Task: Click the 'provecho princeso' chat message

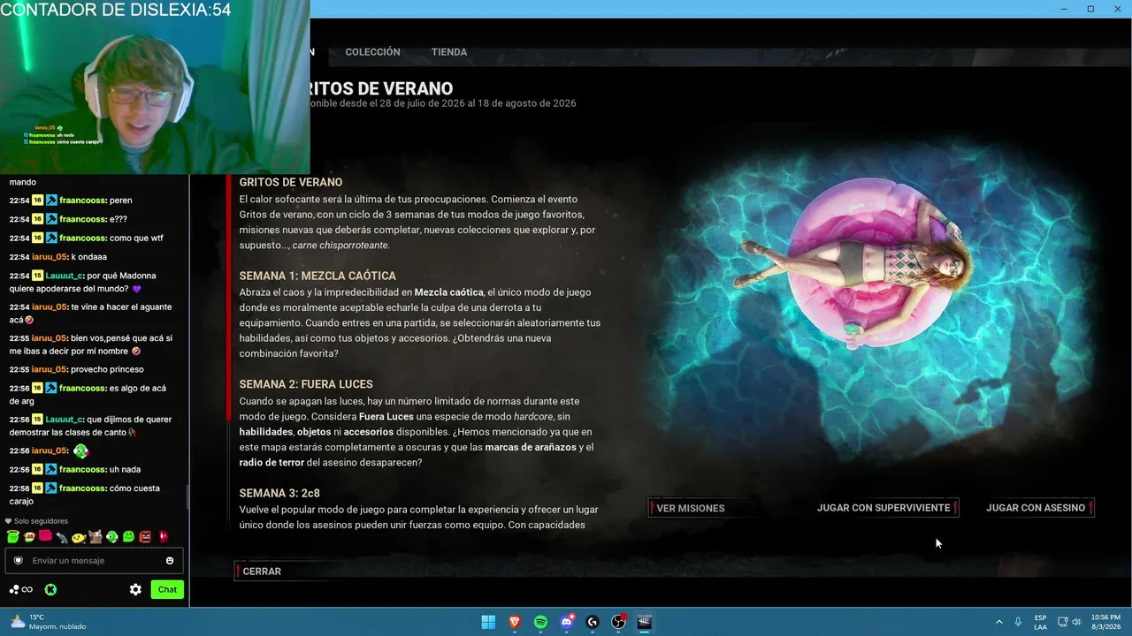Action: coord(107,369)
